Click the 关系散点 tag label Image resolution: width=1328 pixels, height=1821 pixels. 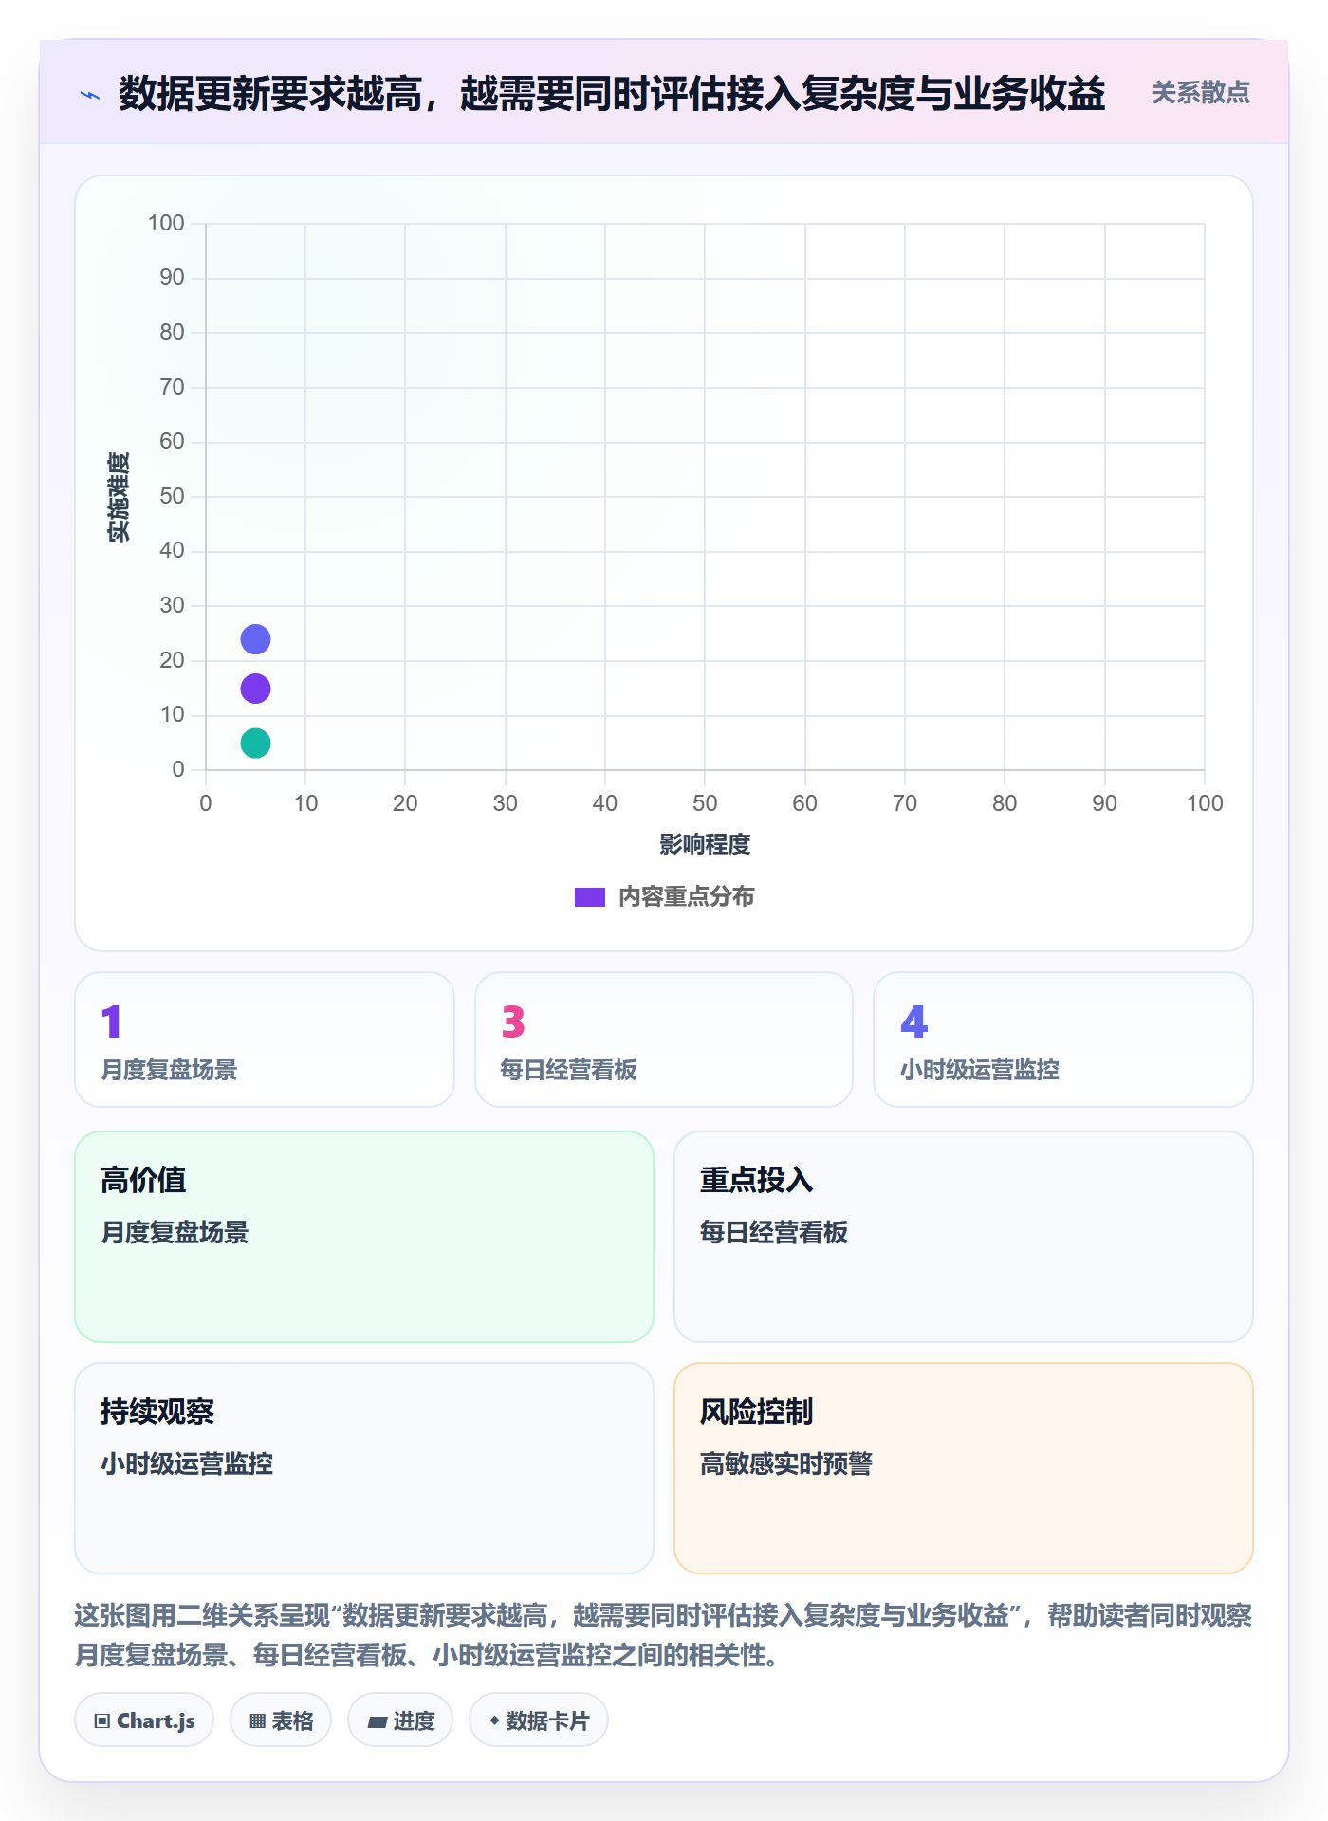click(1200, 93)
